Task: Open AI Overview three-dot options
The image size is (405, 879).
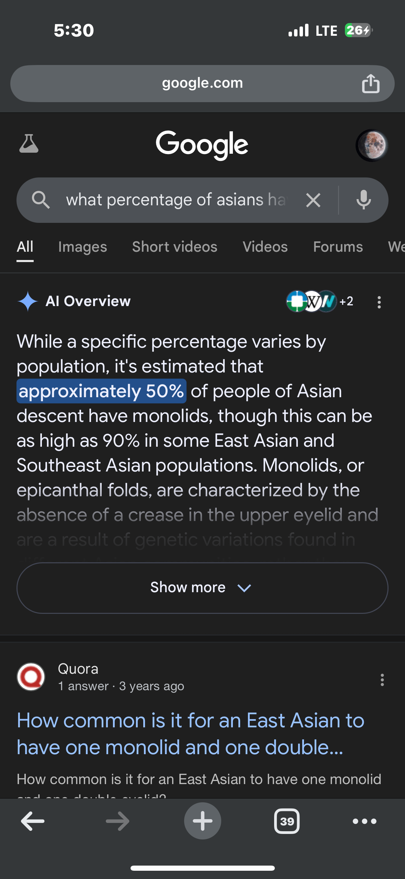Action: click(379, 302)
